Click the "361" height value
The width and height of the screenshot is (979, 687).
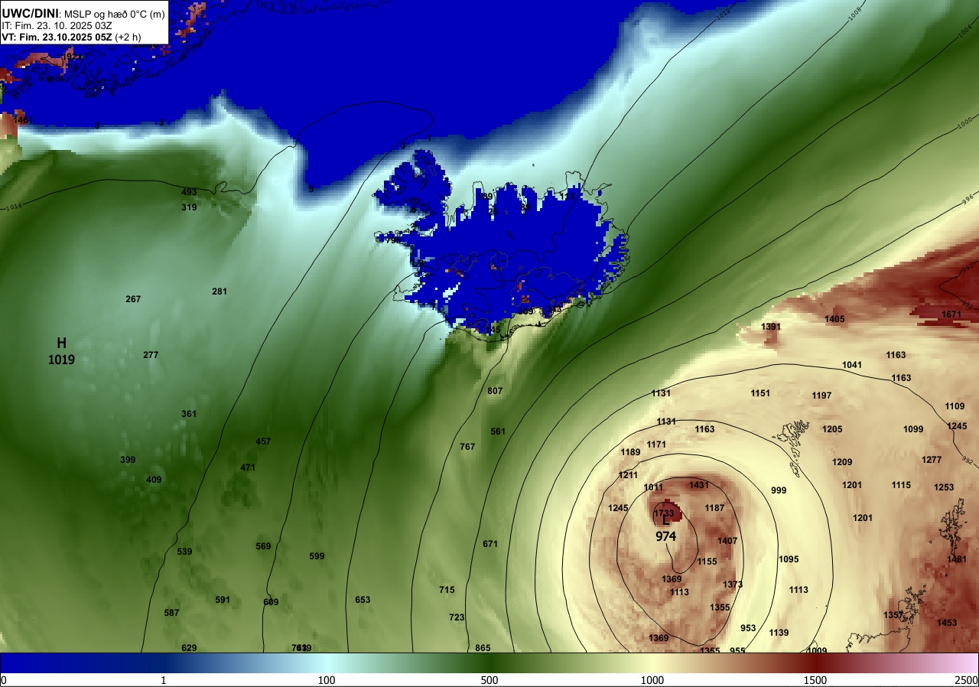(x=189, y=414)
